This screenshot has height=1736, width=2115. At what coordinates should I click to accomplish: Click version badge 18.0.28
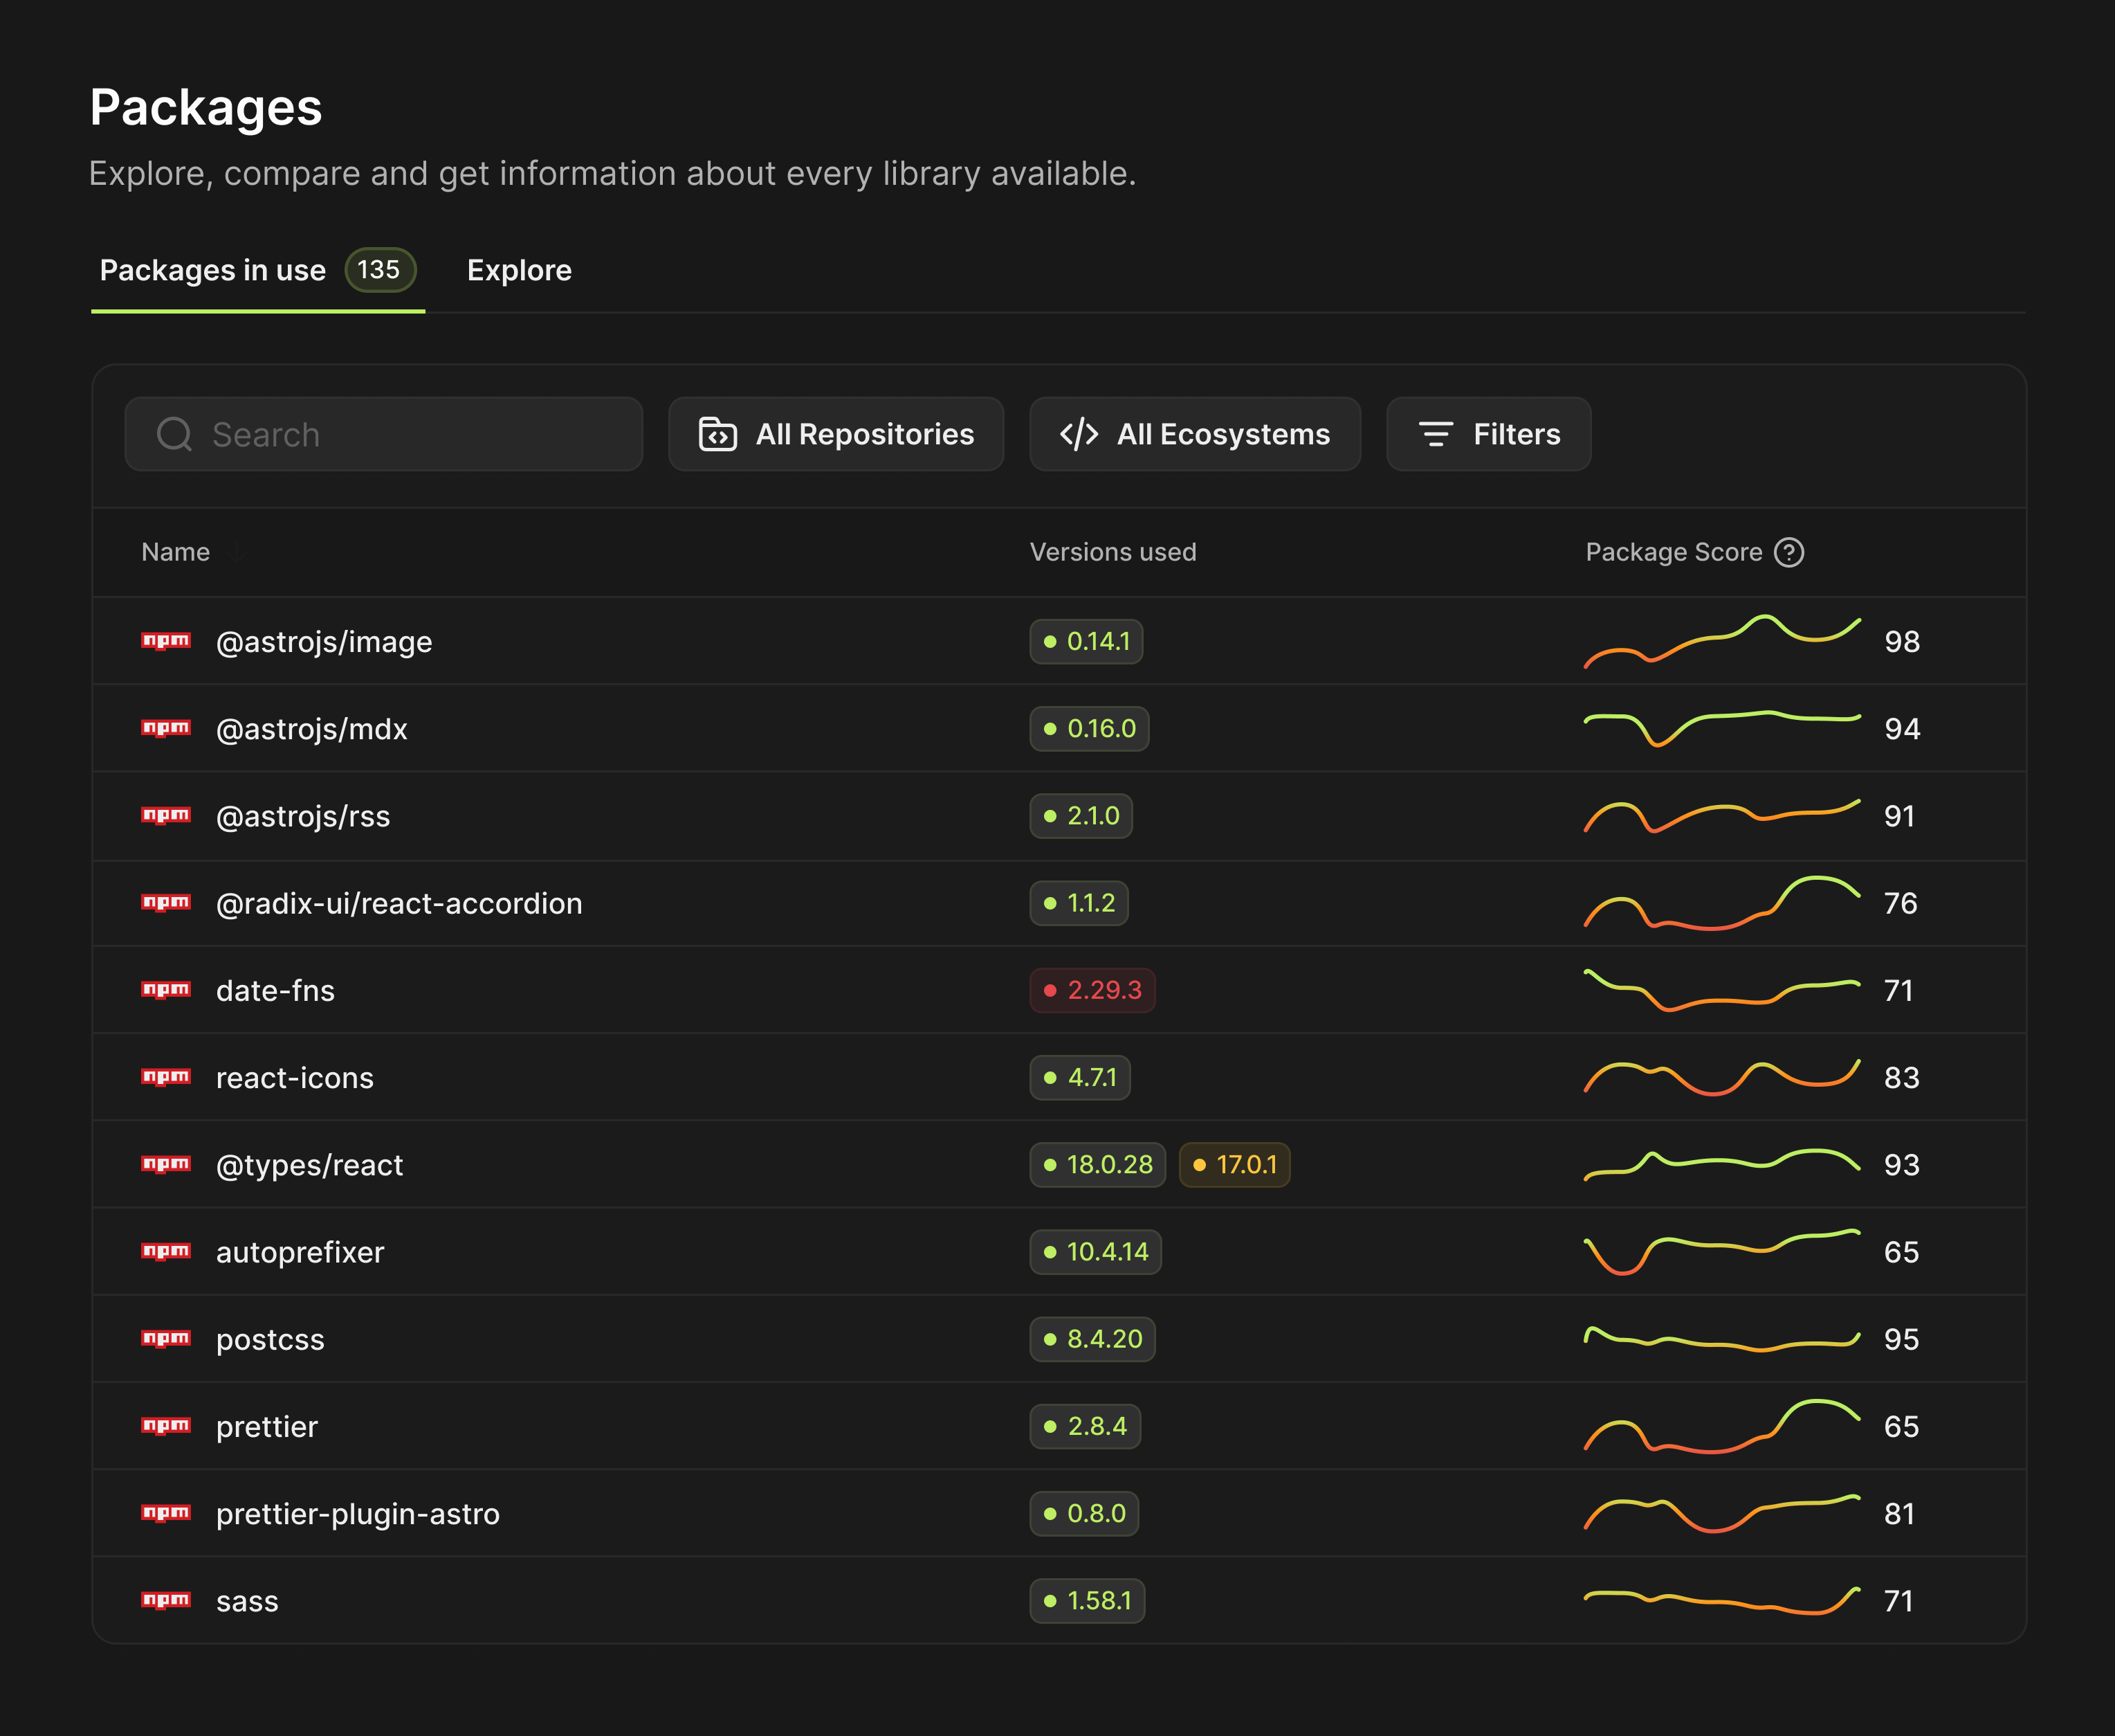pos(1097,1164)
